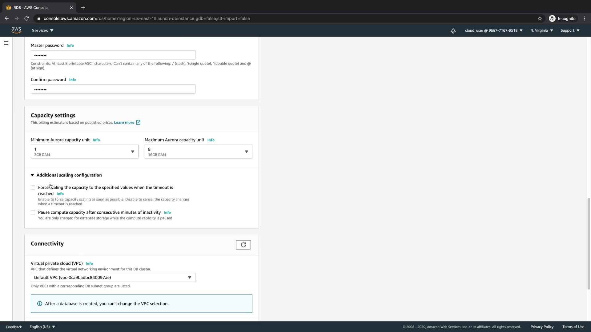Screen dimensions: 591x332
Task: Click the Learn more external link icon
Action: tap(138, 122)
